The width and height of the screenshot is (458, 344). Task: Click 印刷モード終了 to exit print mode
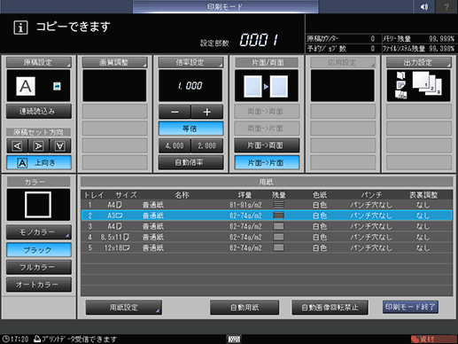pyautogui.click(x=410, y=307)
